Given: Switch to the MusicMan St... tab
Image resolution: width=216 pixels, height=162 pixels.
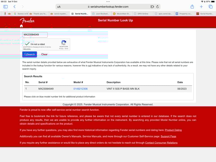Looking at the screenshot, I should [x=122, y=14].
